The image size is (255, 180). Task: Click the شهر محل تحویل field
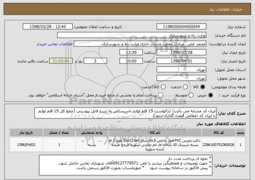tap(182, 78)
